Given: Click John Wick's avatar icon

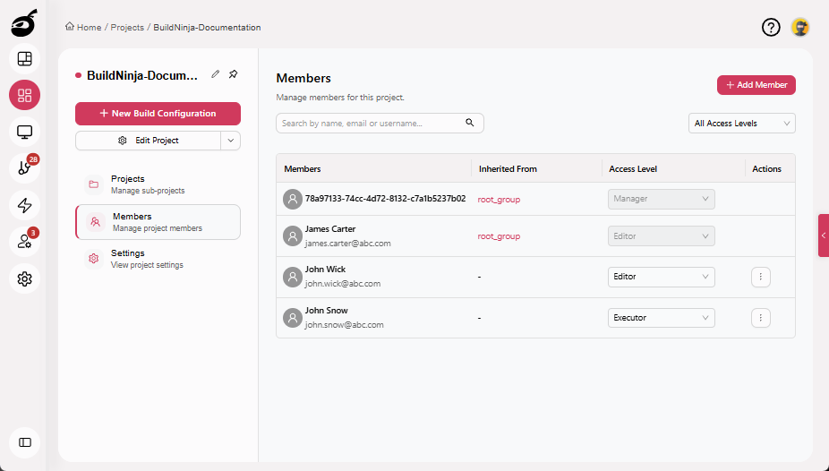Looking at the screenshot, I should (x=293, y=277).
